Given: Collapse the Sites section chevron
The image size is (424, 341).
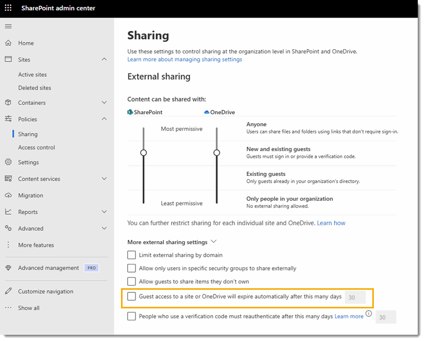Looking at the screenshot, I should click(x=104, y=60).
